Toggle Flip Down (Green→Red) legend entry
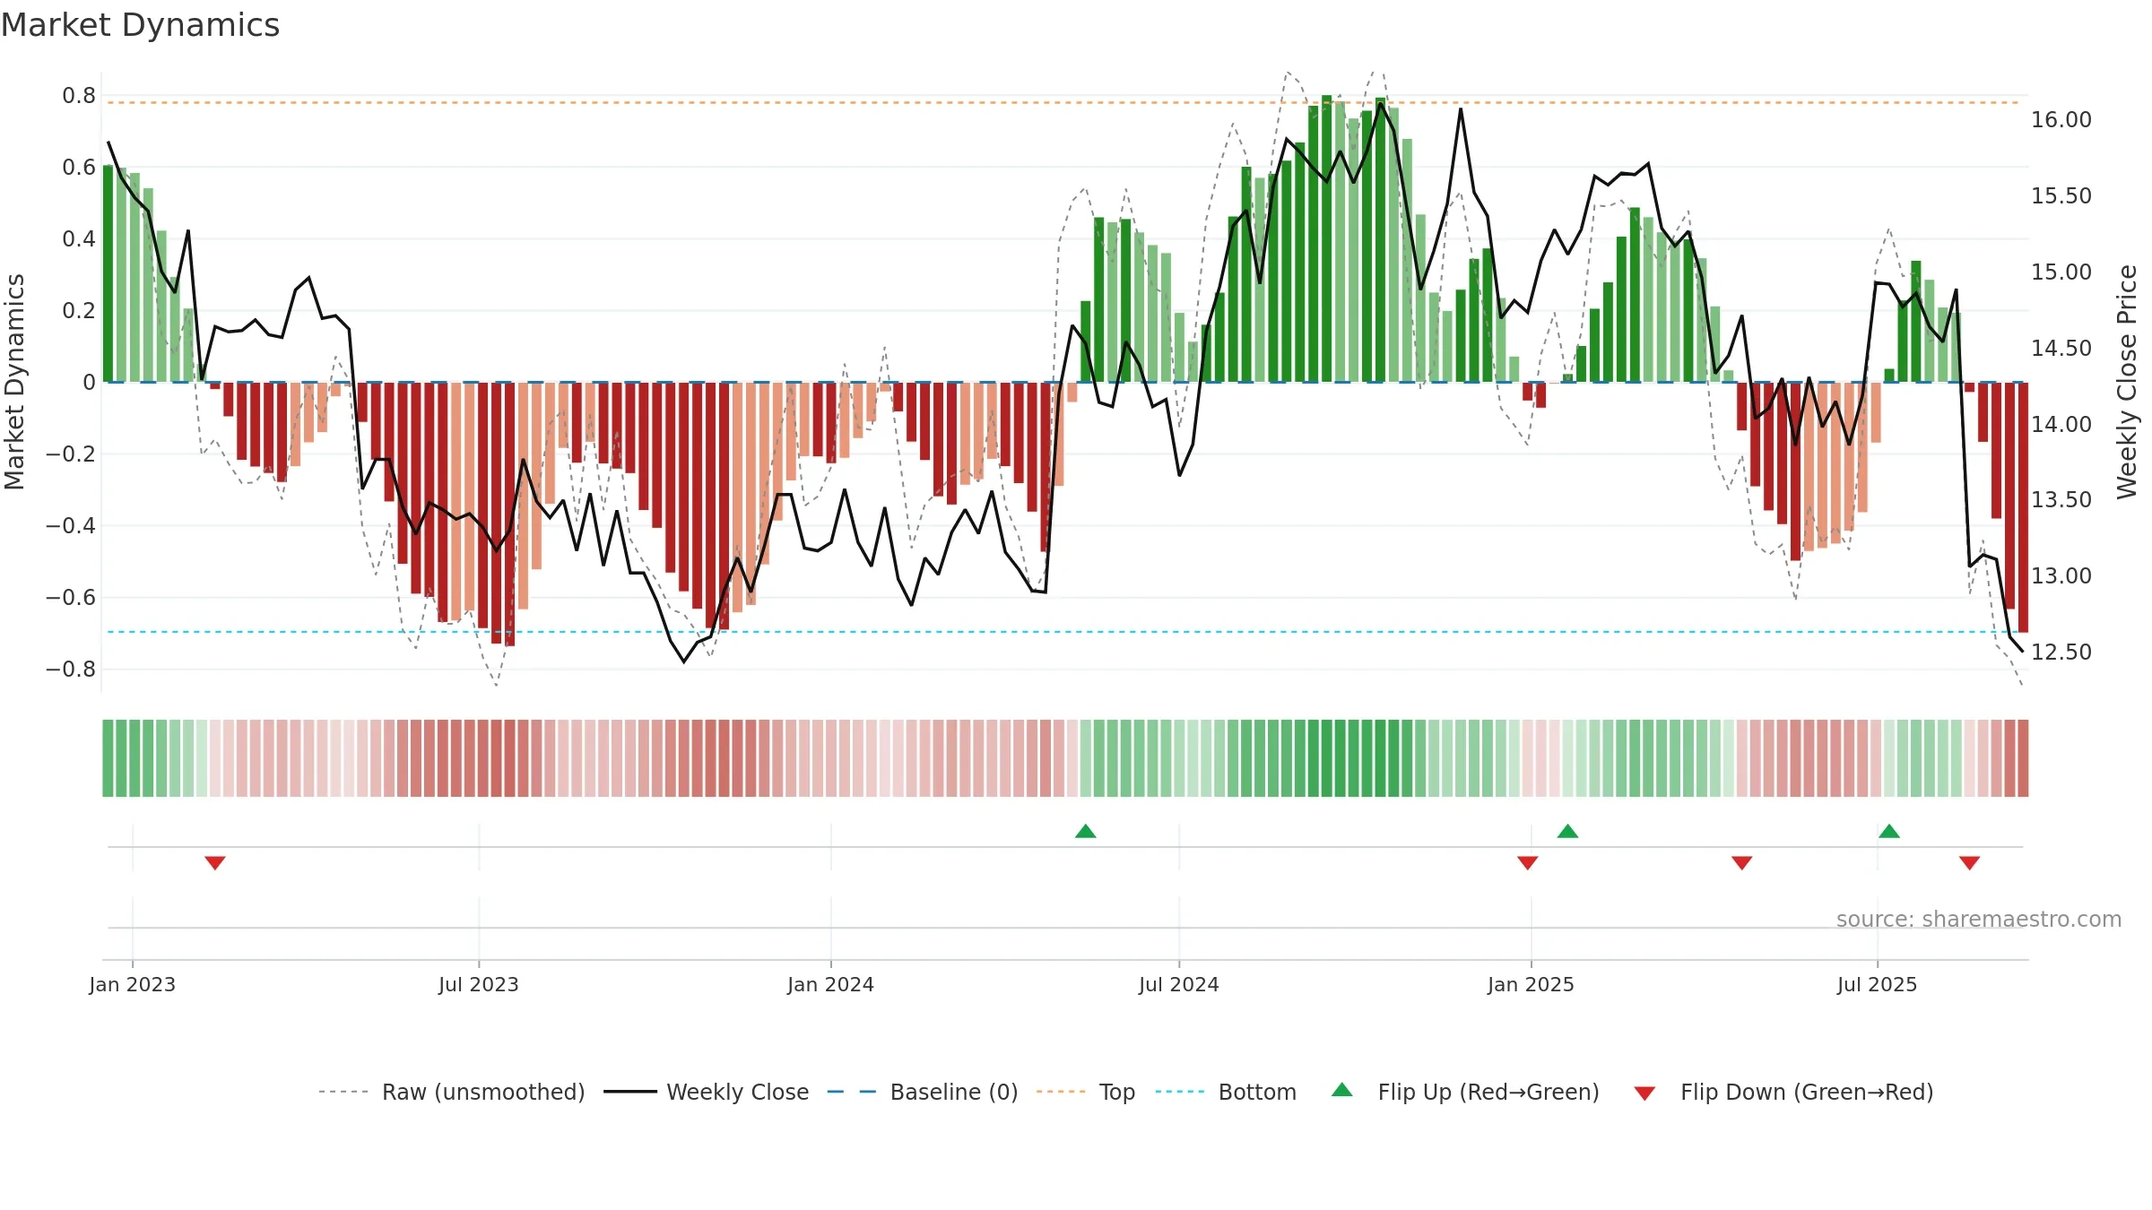This screenshot has width=2152, height=1210. click(1783, 1092)
